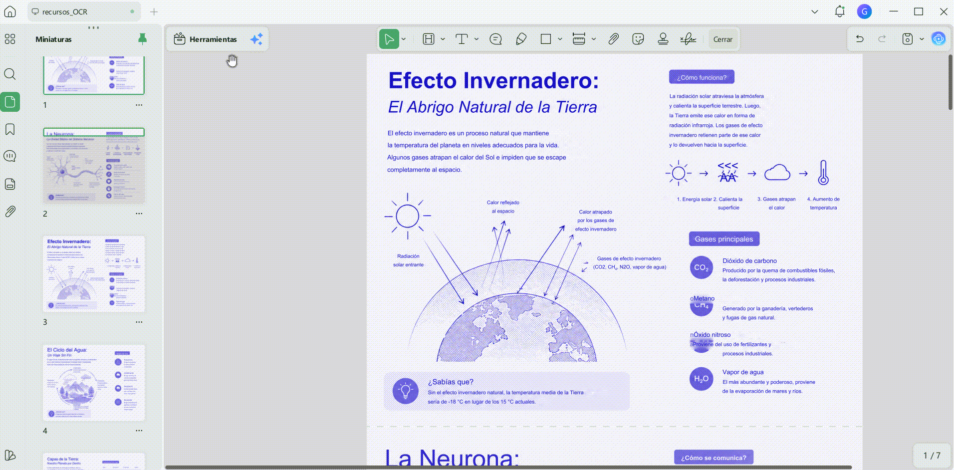Click the ¿Cómo funciona? label
Image resolution: width=954 pixels, height=470 pixels.
pos(702,77)
